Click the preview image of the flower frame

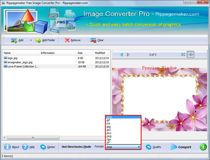coord(160,100)
